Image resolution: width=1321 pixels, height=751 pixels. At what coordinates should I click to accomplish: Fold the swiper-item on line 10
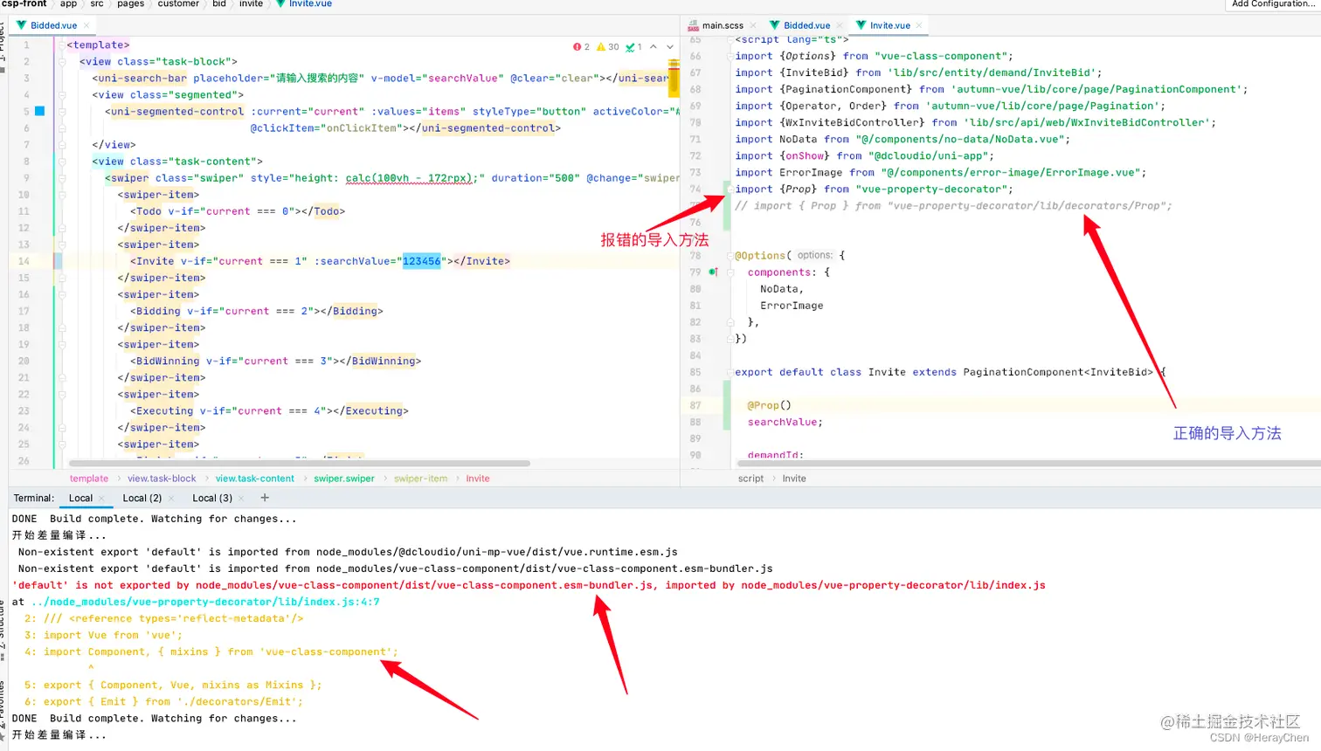point(62,194)
